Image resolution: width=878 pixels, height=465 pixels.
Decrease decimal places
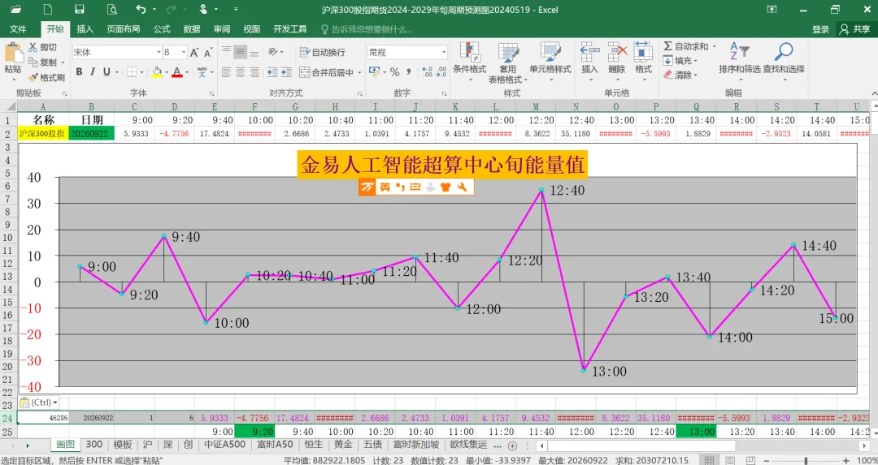coord(441,72)
